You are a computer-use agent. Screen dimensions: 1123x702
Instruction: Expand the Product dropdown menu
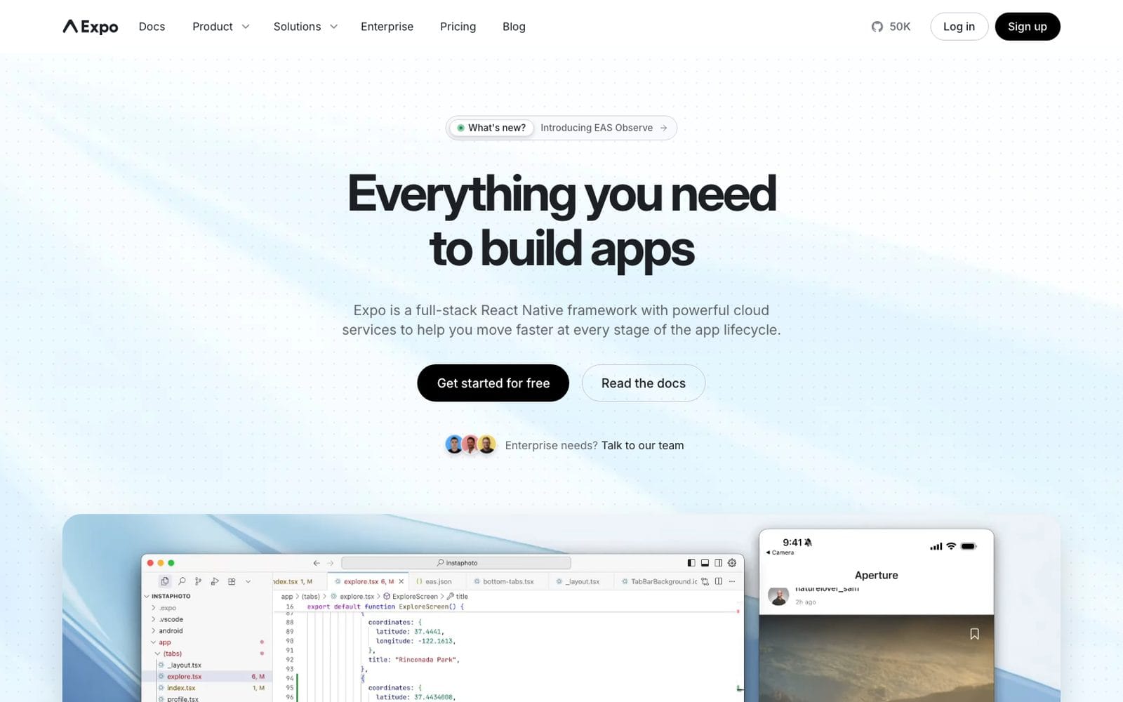221,27
